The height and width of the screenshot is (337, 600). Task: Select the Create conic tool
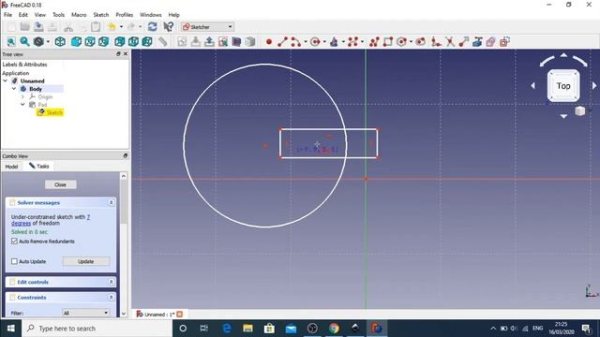(x=334, y=41)
